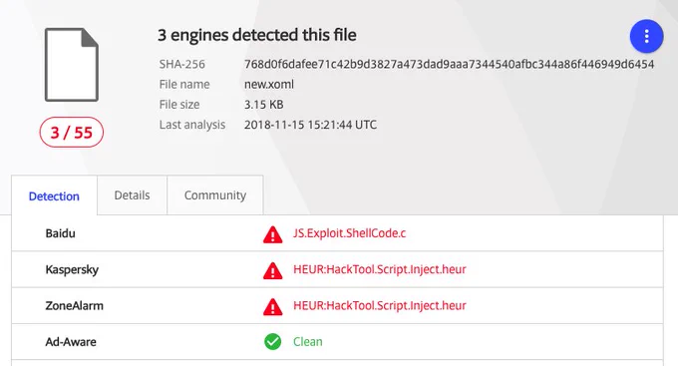Click the red warning icon in ZoneAlarm row

click(x=273, y=307)
